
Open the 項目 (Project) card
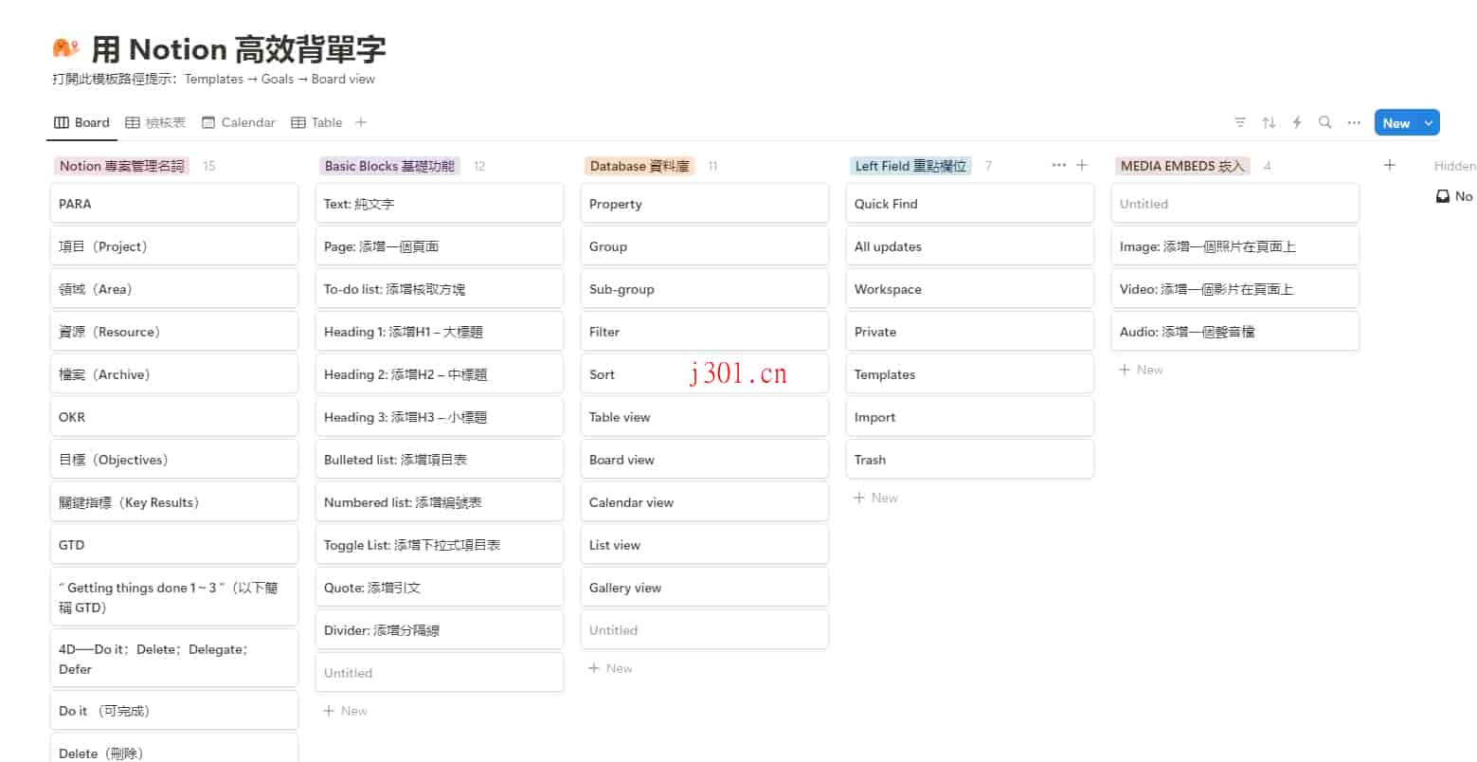(174, 246)
